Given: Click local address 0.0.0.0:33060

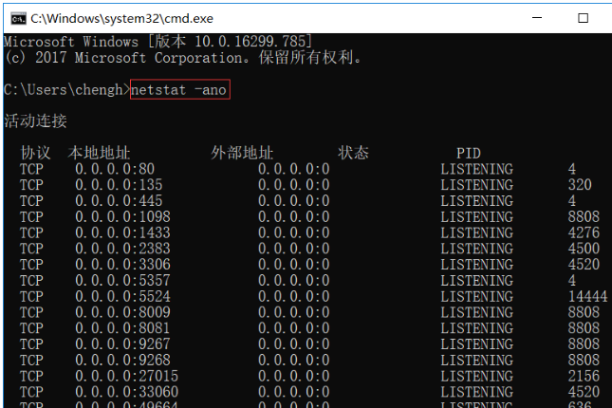Looking at the screenshot, I should click(126, 392).
